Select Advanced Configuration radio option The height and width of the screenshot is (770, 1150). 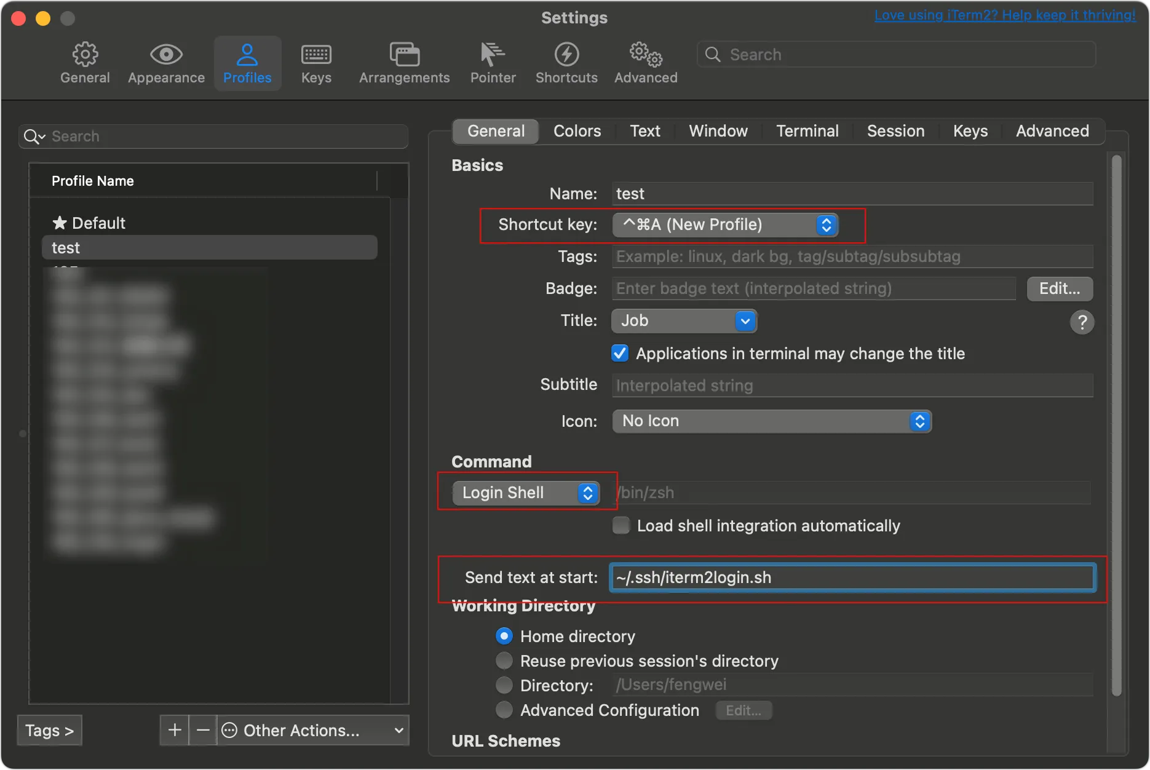504,710
